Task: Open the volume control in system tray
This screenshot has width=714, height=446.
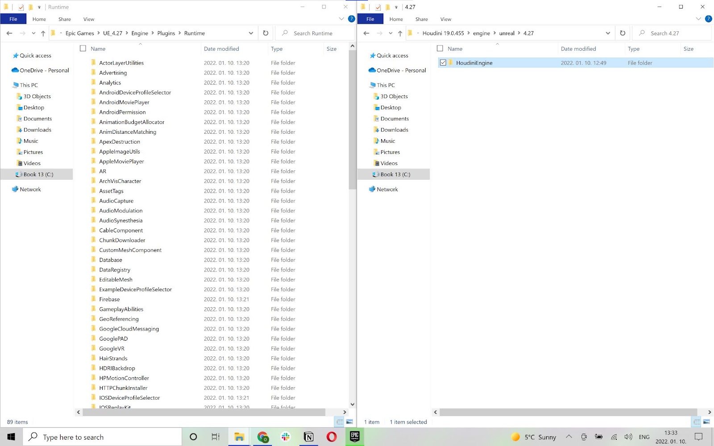Action: pos(628,437)
